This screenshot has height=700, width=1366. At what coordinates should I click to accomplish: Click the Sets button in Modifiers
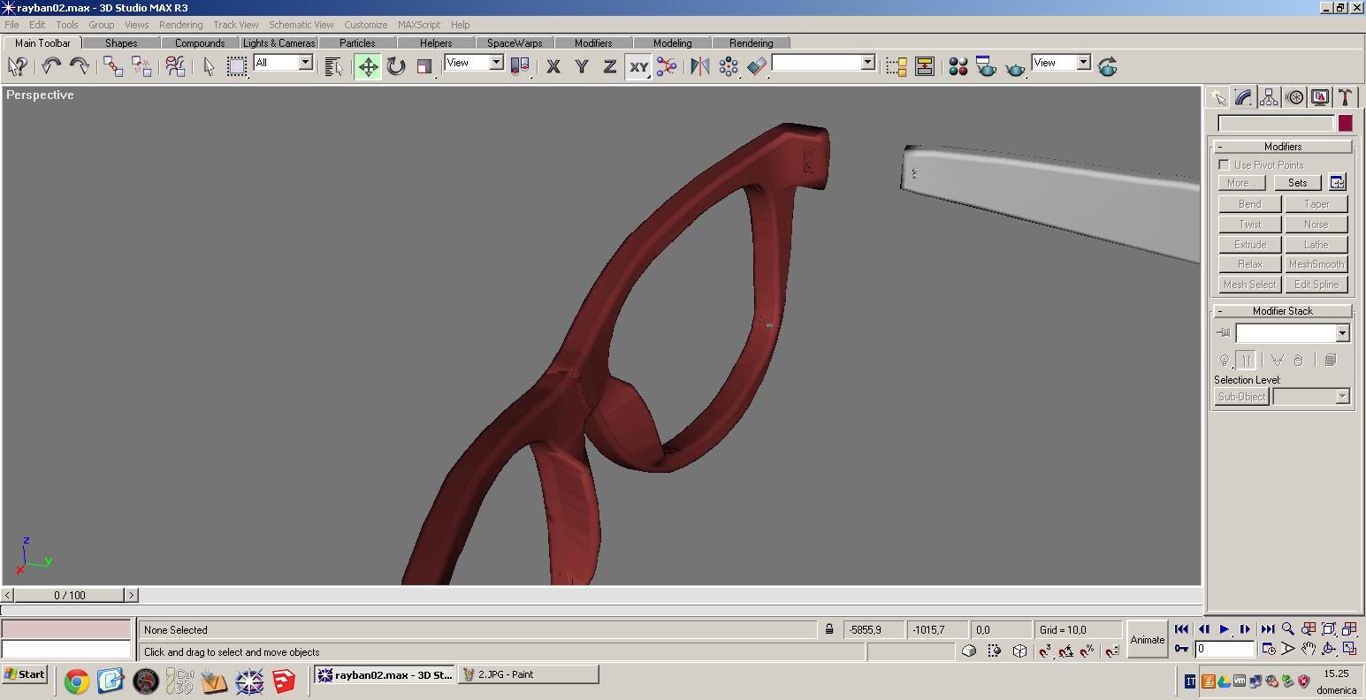pos(1297,183)
